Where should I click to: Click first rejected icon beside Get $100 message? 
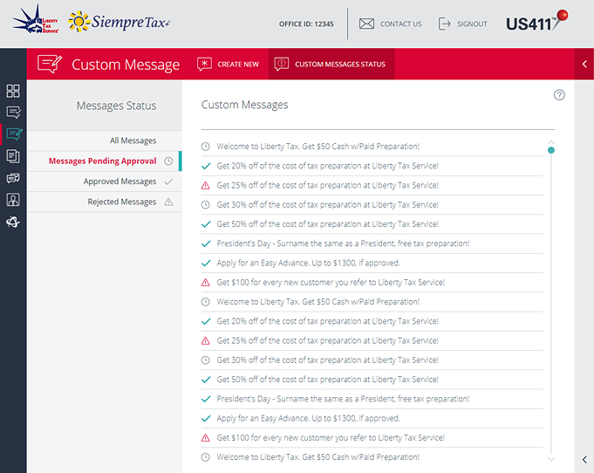pos(205,283)
